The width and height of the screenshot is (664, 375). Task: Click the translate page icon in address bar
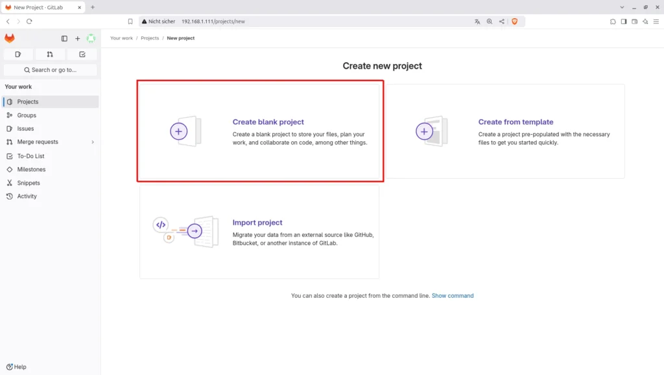pos(477,21)
